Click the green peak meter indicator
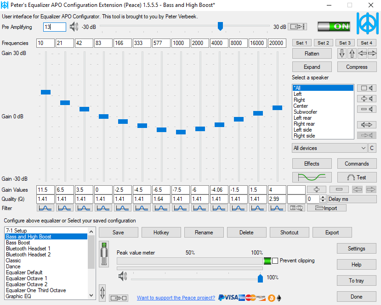381x305 pixels. coord(267,261)
